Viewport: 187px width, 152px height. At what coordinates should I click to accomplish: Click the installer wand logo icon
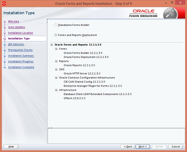(x=170, y=13)
